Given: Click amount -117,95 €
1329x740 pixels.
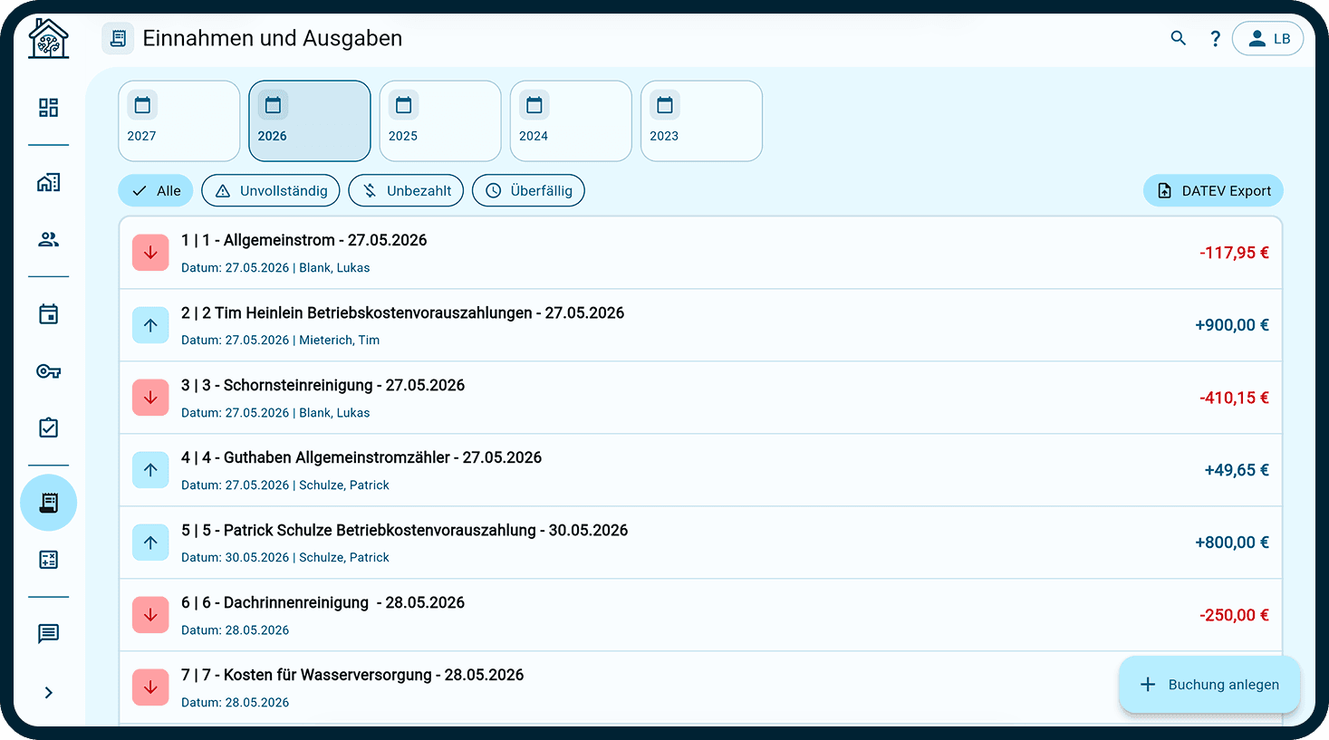Looking at the screenshot, I should coord(1234,253).
